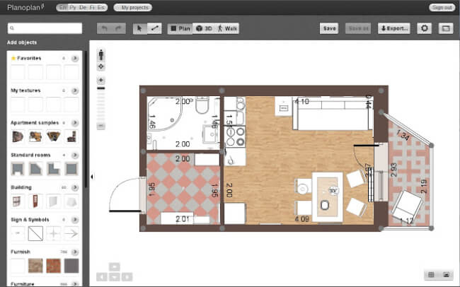Toggle fullscreen window icon
460x287 pixels.
[x=446, y=28]
